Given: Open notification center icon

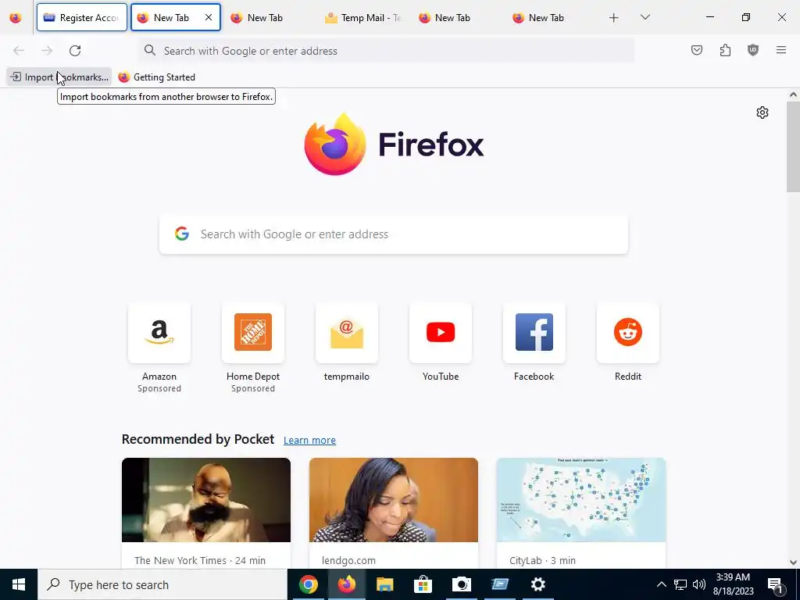Looking at the screenshot, I should pyautogui.click(x=775, y=584).
